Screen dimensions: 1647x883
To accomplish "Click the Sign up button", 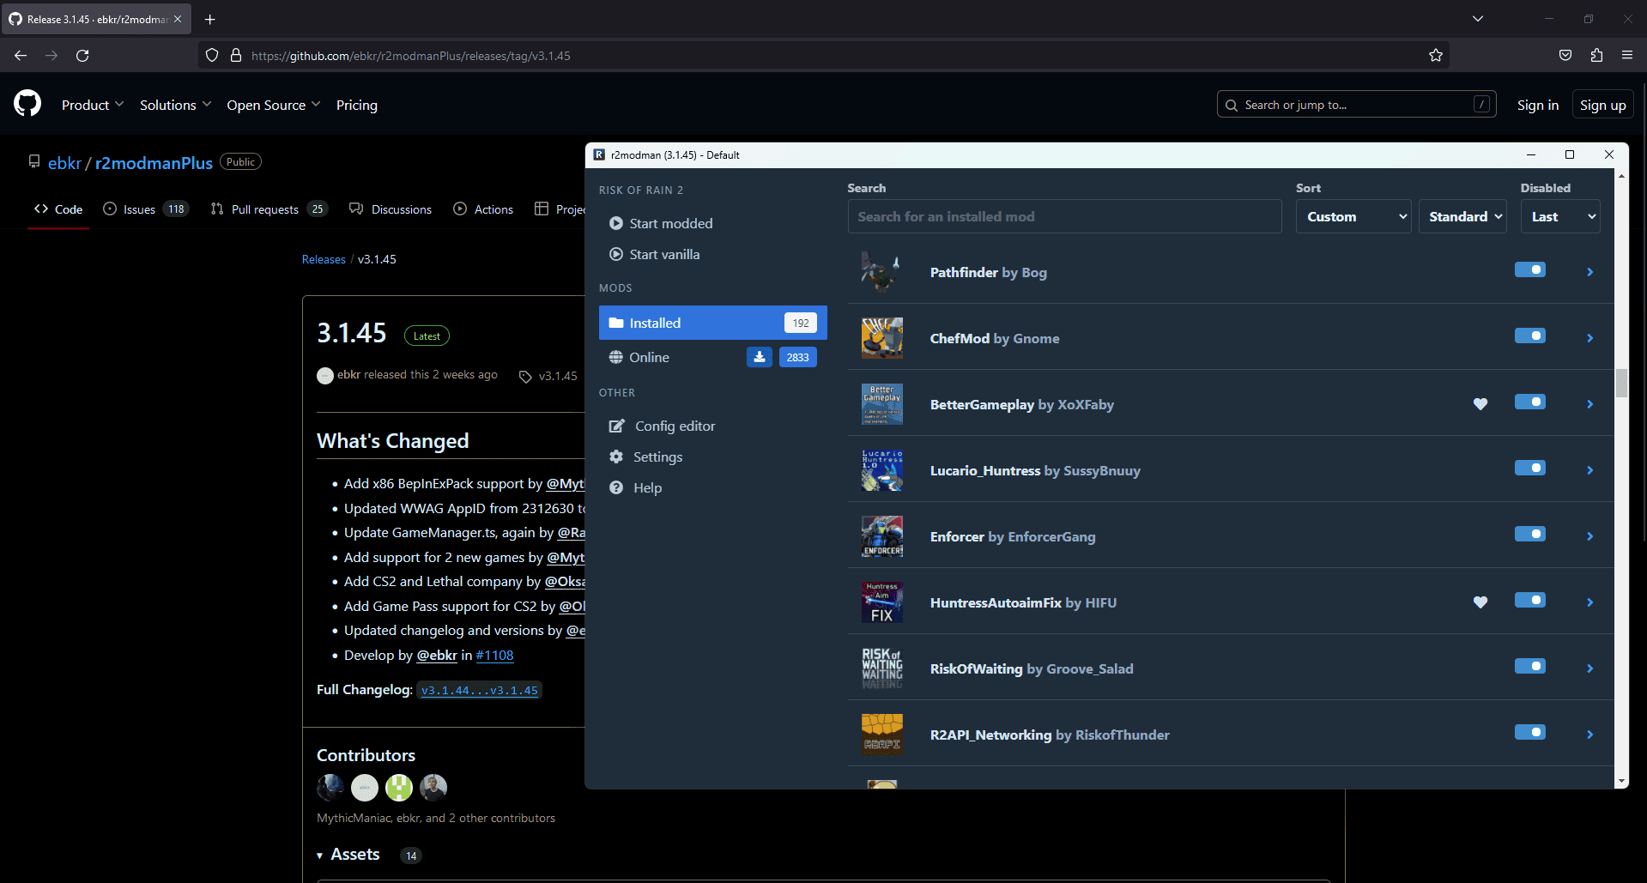I will click(x=1602, y=105).
